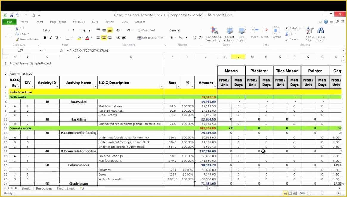Open the Resources sheet tab
Image resolution: width=347 pixels, height=197 pixels.
(x=44, y=188)
